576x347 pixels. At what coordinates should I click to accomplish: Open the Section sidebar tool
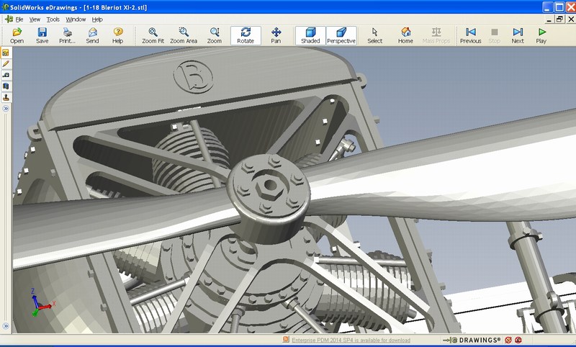(x=6, y=86)
